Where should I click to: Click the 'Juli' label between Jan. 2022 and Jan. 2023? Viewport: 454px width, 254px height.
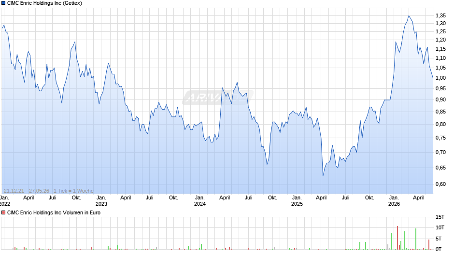pos(53,198)
